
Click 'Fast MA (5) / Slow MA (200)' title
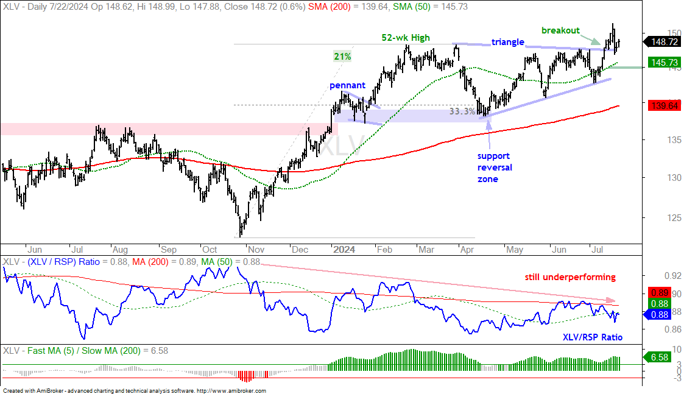(x=84, y=350)
